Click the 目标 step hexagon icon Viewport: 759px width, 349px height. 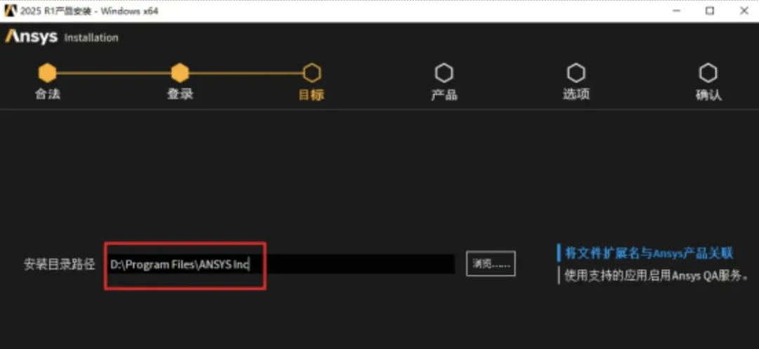(312, 73)
